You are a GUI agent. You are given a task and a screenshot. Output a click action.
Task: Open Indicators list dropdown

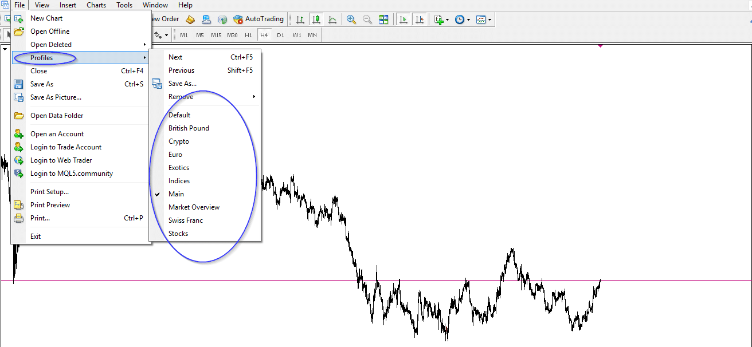[x=441, y=19]
